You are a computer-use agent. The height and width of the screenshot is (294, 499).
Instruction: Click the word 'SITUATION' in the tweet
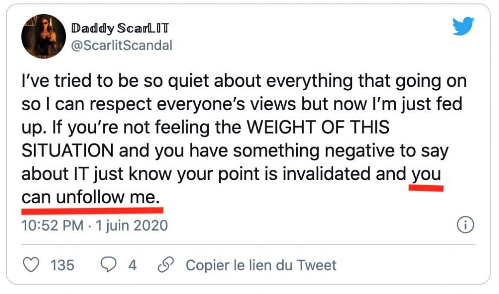point(67,150)
